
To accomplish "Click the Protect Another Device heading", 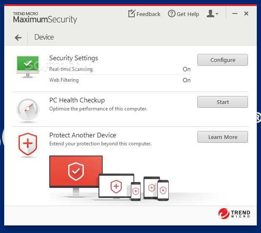I will (x=83, y=135).
